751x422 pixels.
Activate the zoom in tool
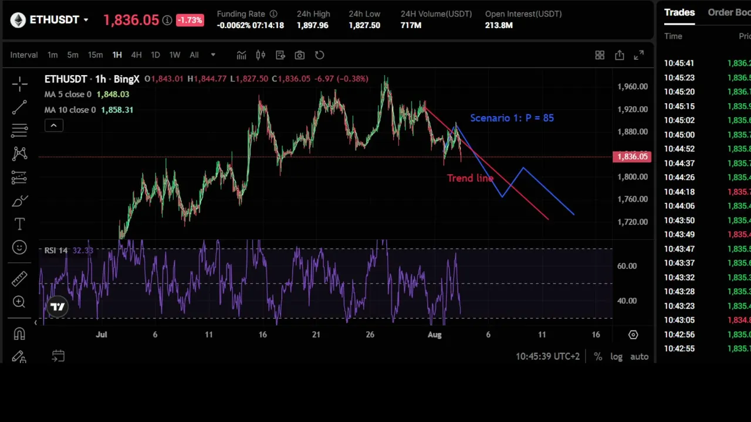click(19, 302)
